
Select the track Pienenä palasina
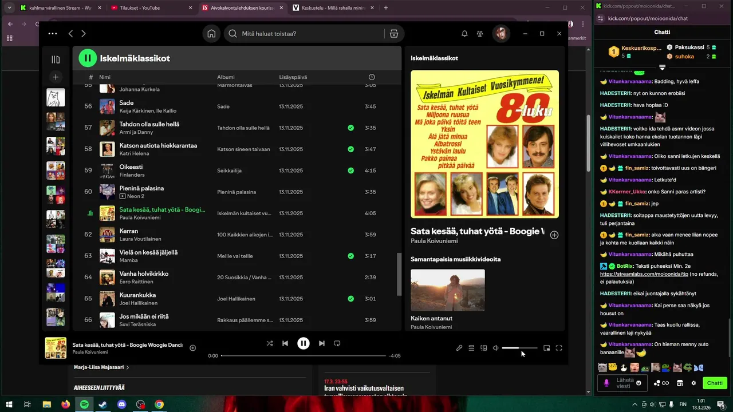click(x=237, y=192)
